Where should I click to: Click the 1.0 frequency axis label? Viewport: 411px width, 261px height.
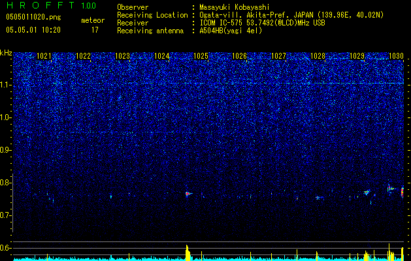5,117
